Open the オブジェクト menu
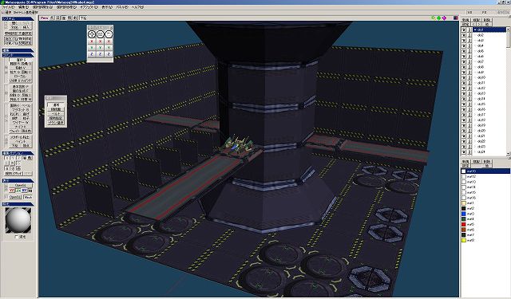 click(89, 6)
